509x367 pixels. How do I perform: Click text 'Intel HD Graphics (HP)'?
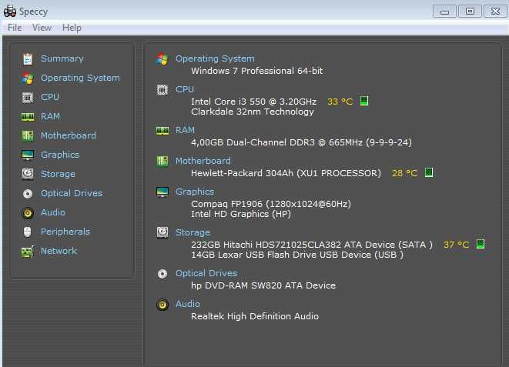[x=241, y=214]
